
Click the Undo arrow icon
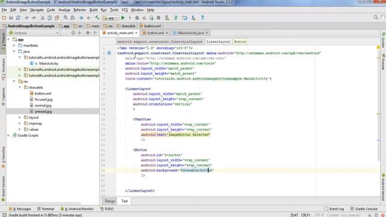coord(27,17)
